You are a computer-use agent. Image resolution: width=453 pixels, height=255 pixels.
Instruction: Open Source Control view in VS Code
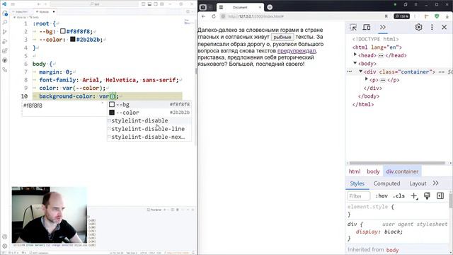coord(5,32)
